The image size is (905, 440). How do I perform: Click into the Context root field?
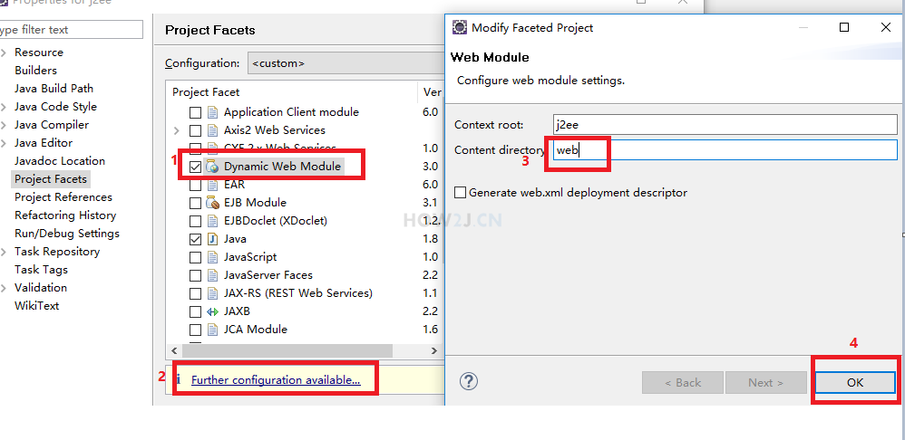coord(725,124)
